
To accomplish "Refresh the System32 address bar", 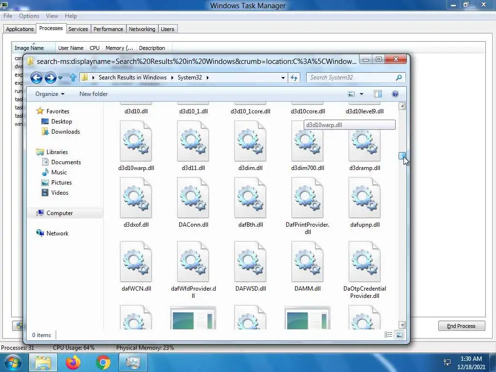I will click(x=294, y=77).
